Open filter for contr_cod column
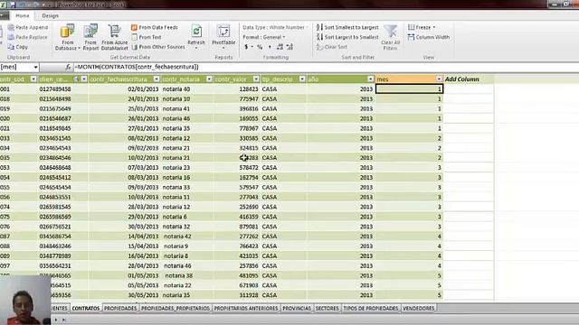The image size is (579, 325). [x=33, y=79]
